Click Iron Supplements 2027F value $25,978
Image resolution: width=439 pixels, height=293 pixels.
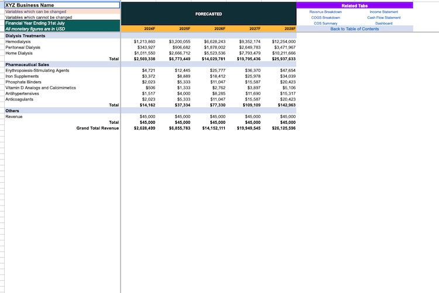(x=253, y=76)
